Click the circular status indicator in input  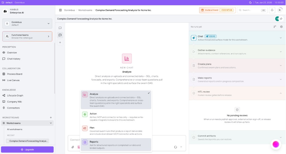coord(175,147)
